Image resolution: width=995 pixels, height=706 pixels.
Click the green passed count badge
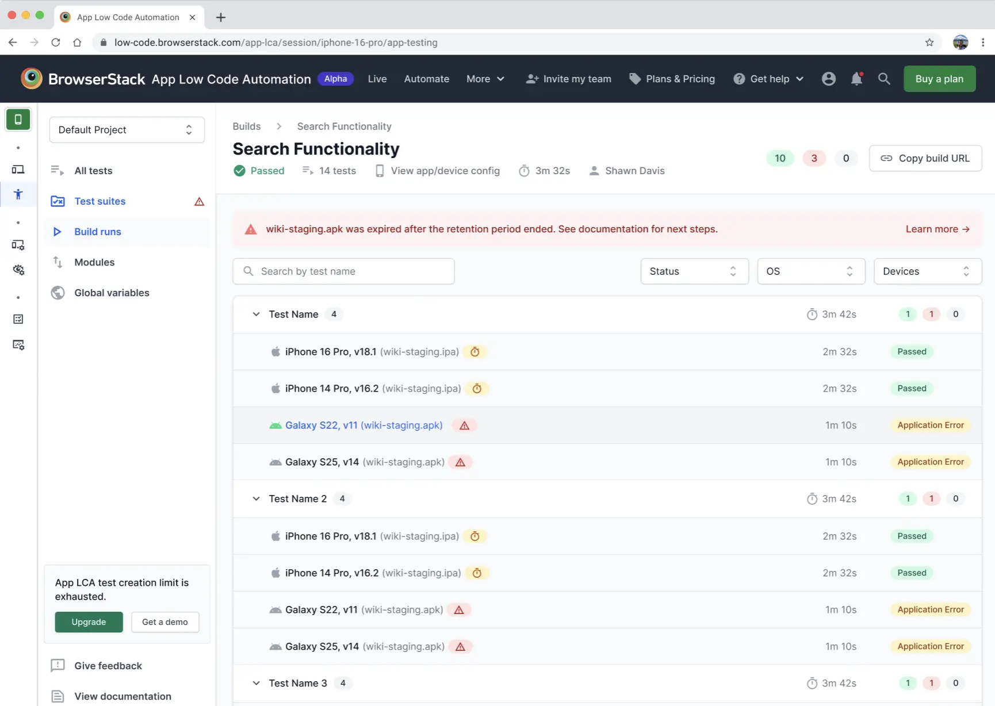pos(780,158)
